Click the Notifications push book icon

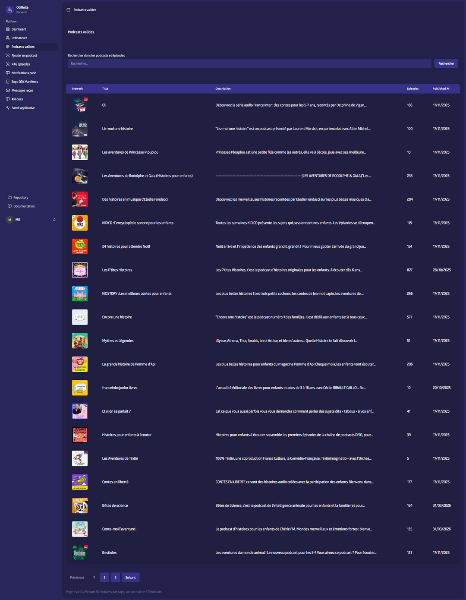click(8, 73)
